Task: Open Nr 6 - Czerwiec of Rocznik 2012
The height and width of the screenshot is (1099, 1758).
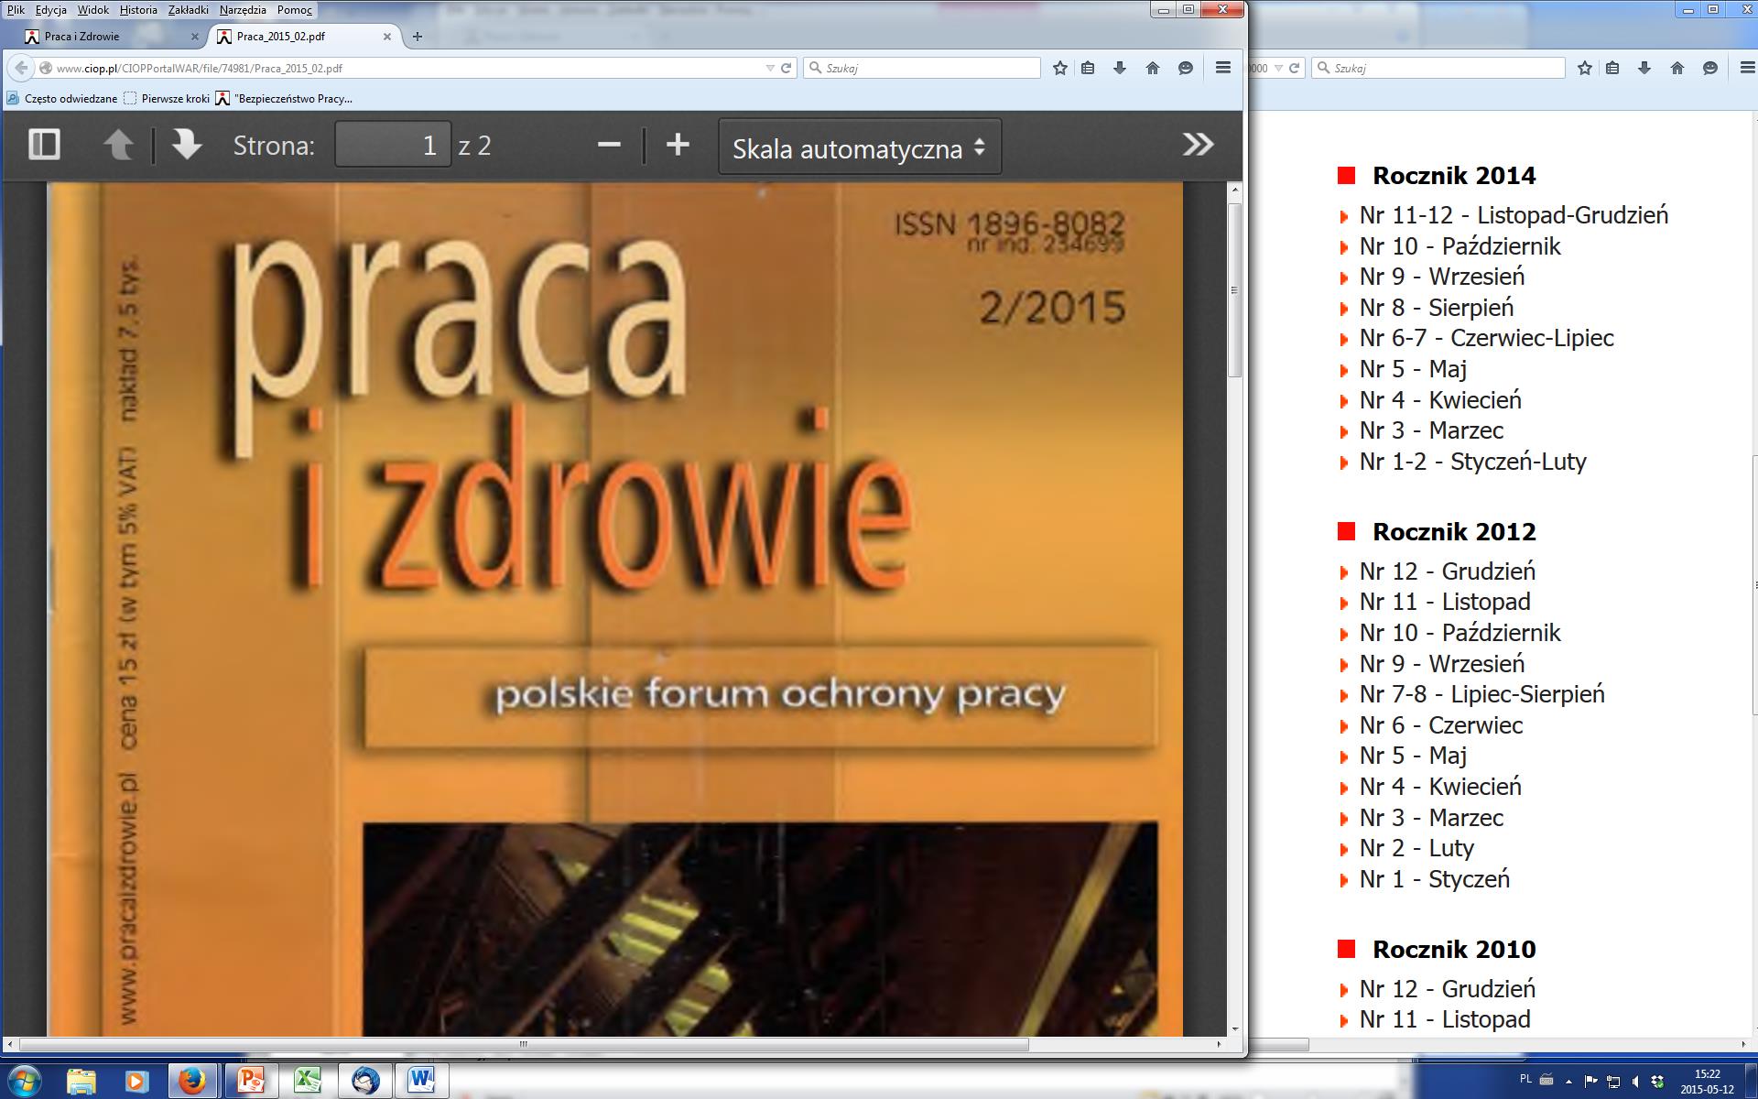Action: tap(1441, 725)
